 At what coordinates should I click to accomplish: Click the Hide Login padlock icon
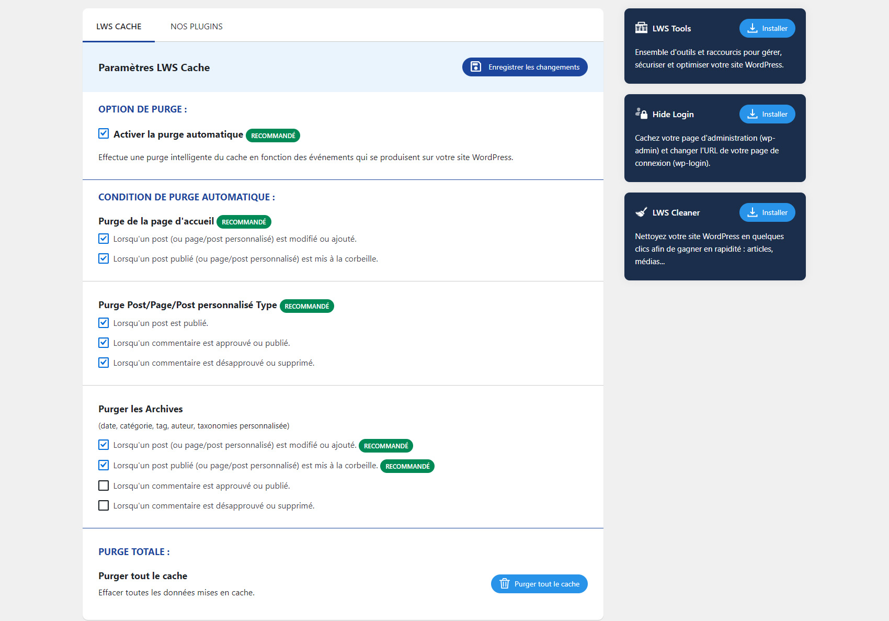coord(641,113)
